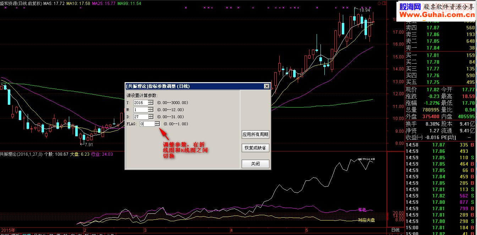Select the 卖一 17.84 order row
The width and height of the screenshot is (477, 235).
pyautogui.click(x=440, y=48)
